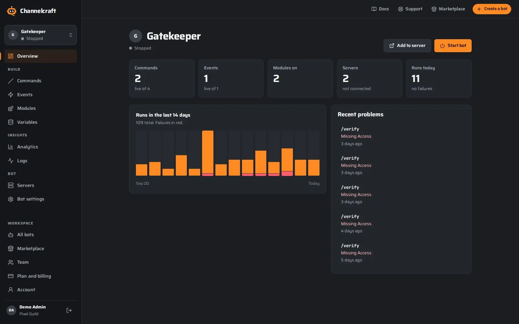Click the Commands slash icon in sidebar
Viewport: 519px width, 324px height.
[x=11, y=81]
